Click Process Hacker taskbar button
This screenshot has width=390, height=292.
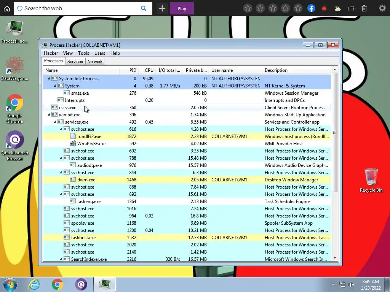(105, 284)
